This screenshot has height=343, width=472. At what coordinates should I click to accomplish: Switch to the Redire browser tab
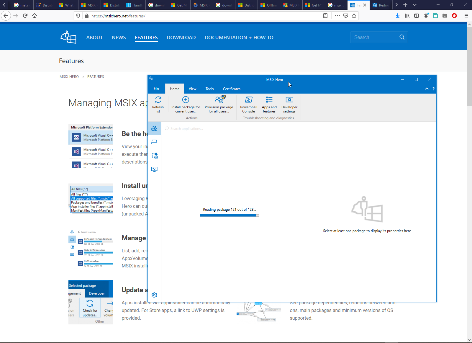[x=381, y=5]
